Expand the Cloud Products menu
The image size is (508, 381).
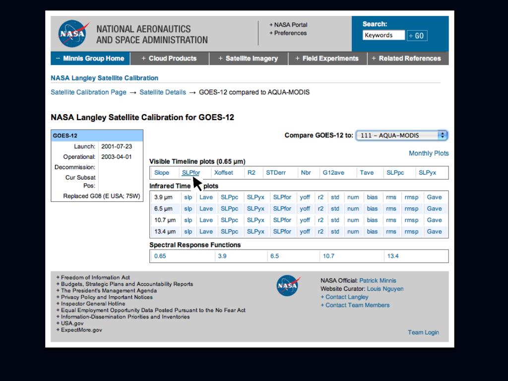170,59
